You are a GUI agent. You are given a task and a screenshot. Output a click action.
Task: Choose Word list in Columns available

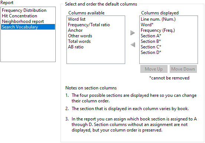pos(96,19)
